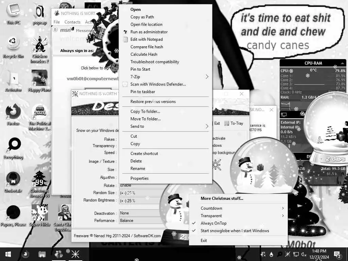348x261 pixels.
Task: Open the network tray icon
Action: click(296, 254)
